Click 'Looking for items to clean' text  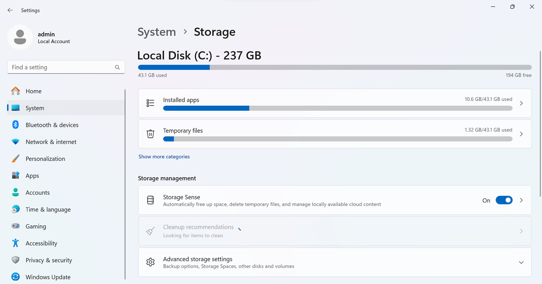(193, 235)
